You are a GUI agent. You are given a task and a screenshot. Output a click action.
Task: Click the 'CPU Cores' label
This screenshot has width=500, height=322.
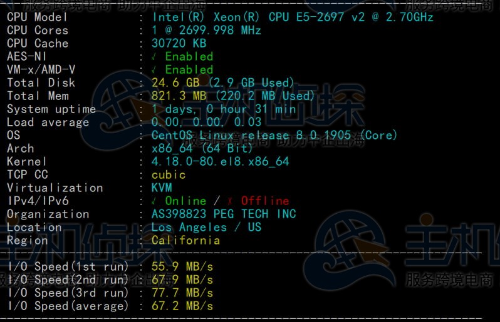click(38, 30)
